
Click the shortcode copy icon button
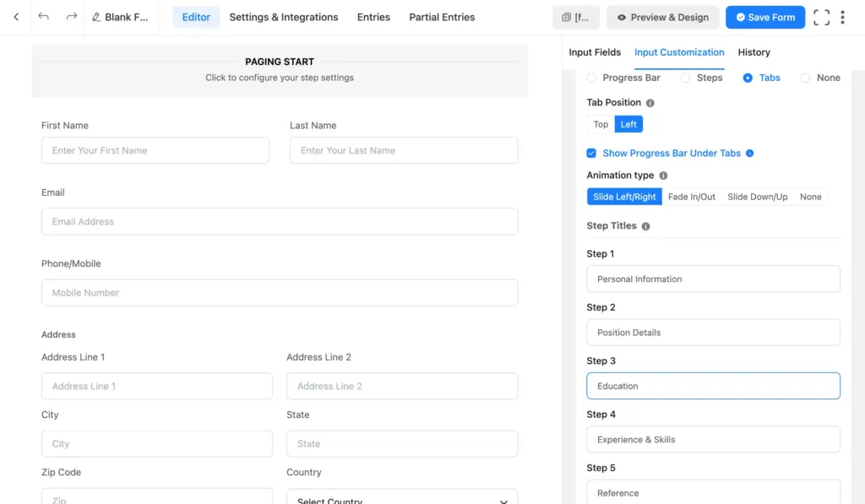[575, 17]
